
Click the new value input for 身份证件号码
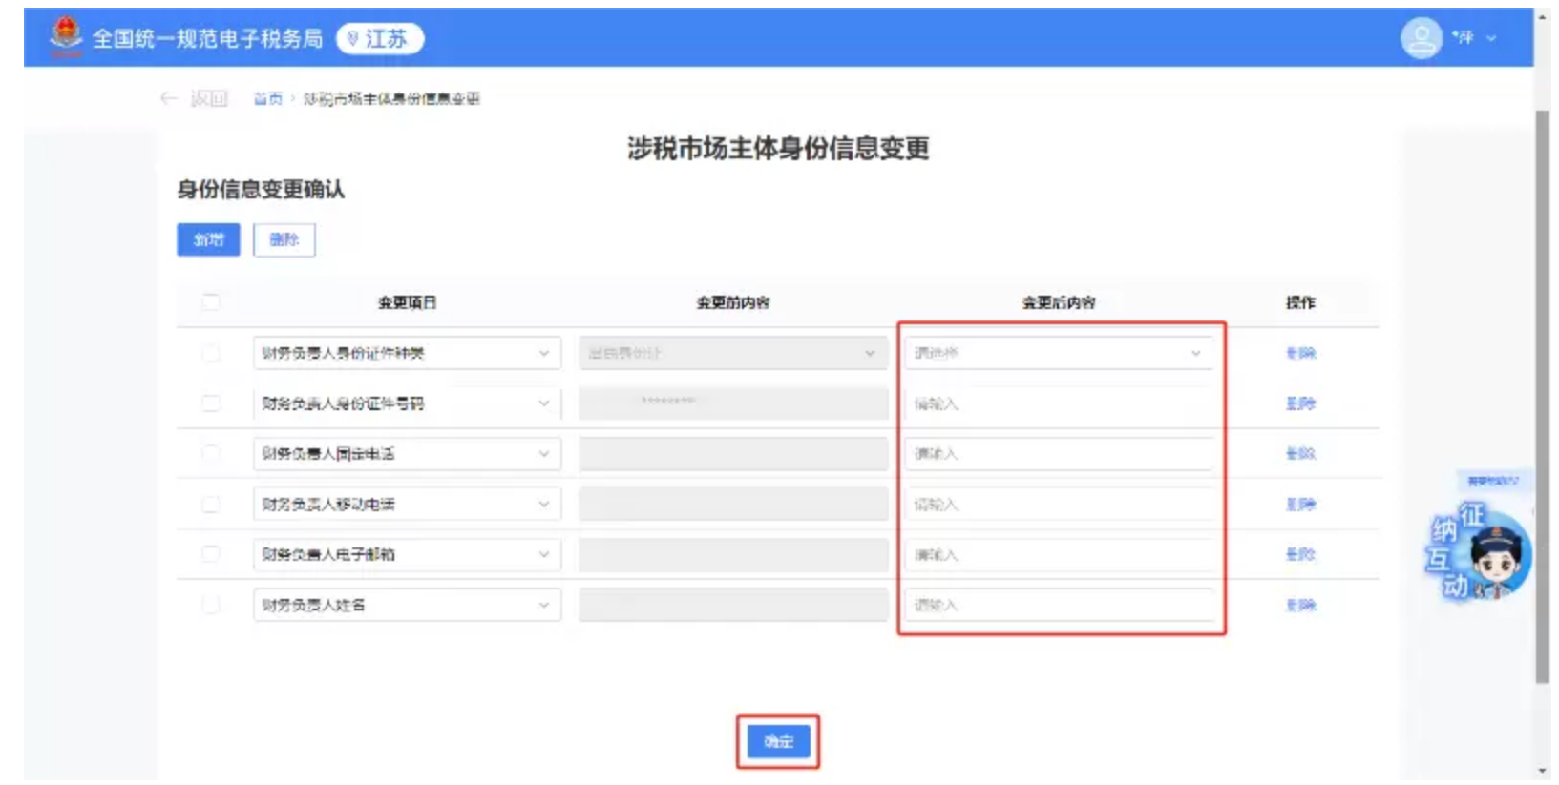click(1059, 403)
